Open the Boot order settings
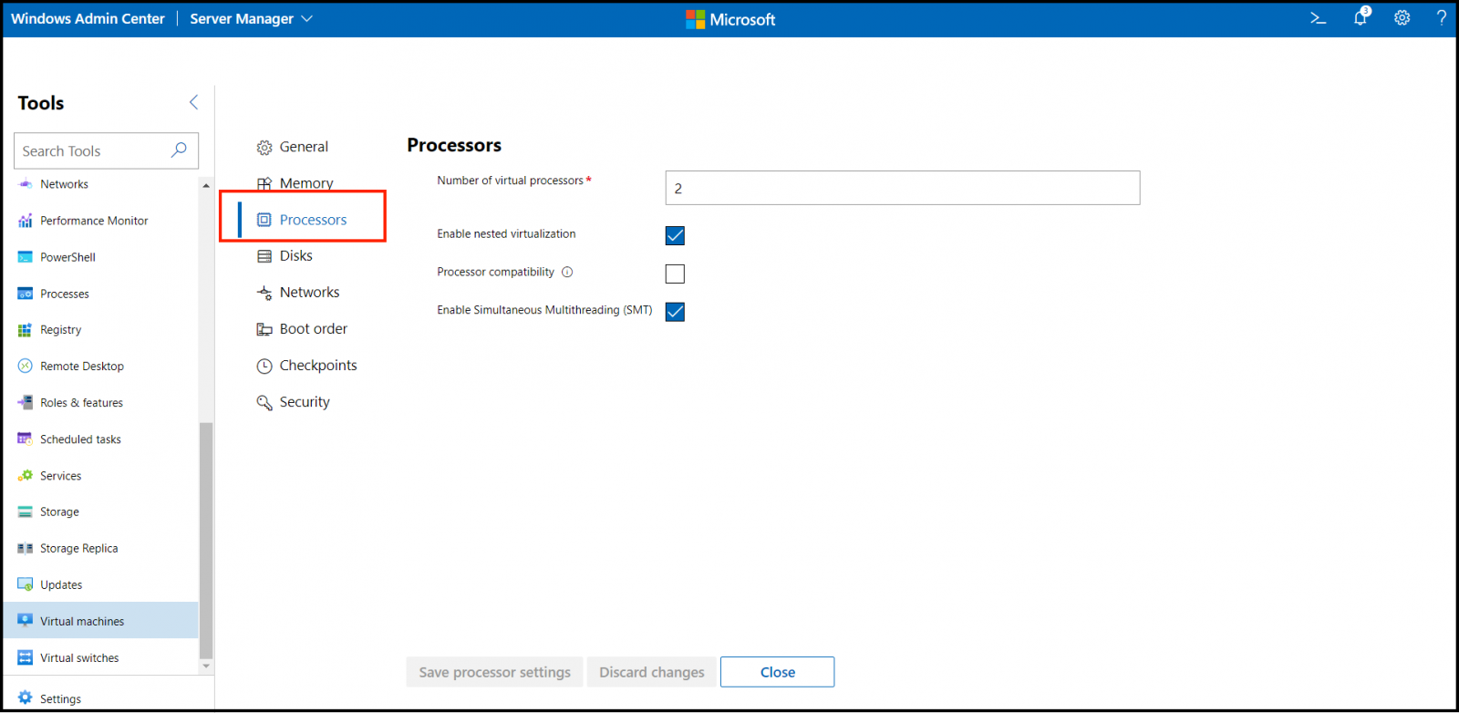1459x713 pixels. 313,329
